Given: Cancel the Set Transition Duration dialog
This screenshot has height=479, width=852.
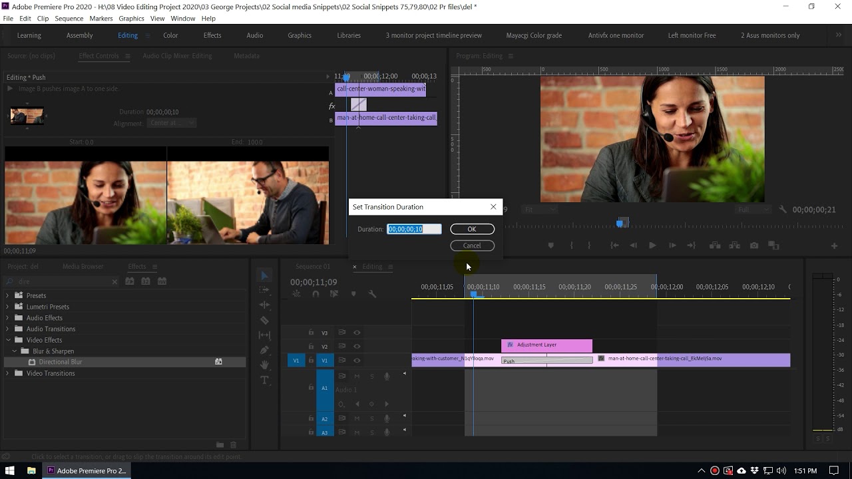Looking at the screenshot, I should tap(472, 245).
